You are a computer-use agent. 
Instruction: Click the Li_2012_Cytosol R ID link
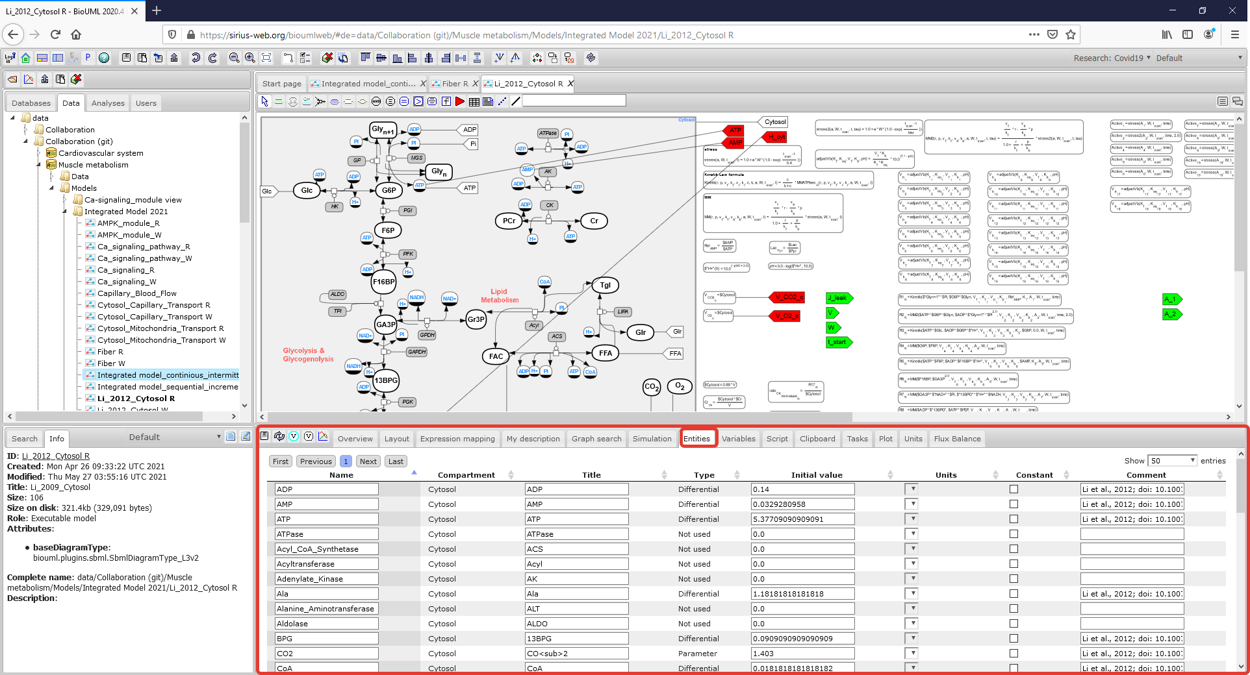(x=56, y=456)
